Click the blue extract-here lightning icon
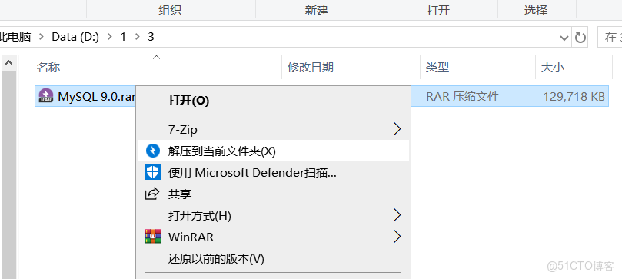 153,151
